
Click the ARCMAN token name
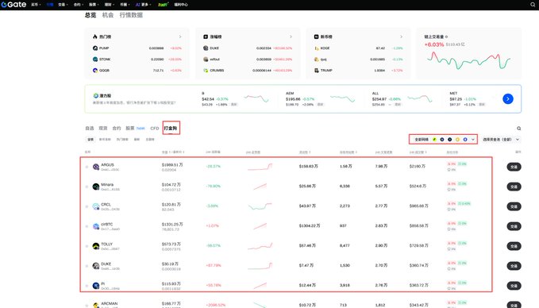[110, 303]
